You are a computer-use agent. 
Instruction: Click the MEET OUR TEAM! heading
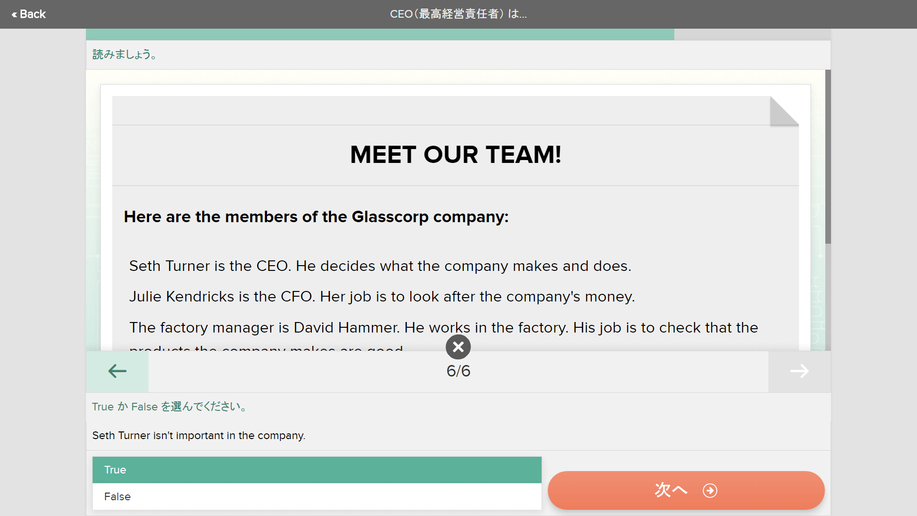tap(456, 155)
